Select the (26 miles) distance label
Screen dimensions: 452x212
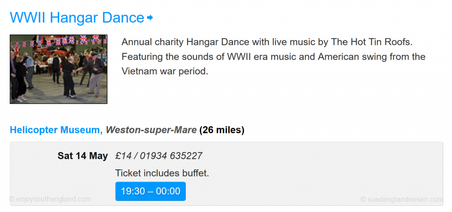[x=222, y=130]
